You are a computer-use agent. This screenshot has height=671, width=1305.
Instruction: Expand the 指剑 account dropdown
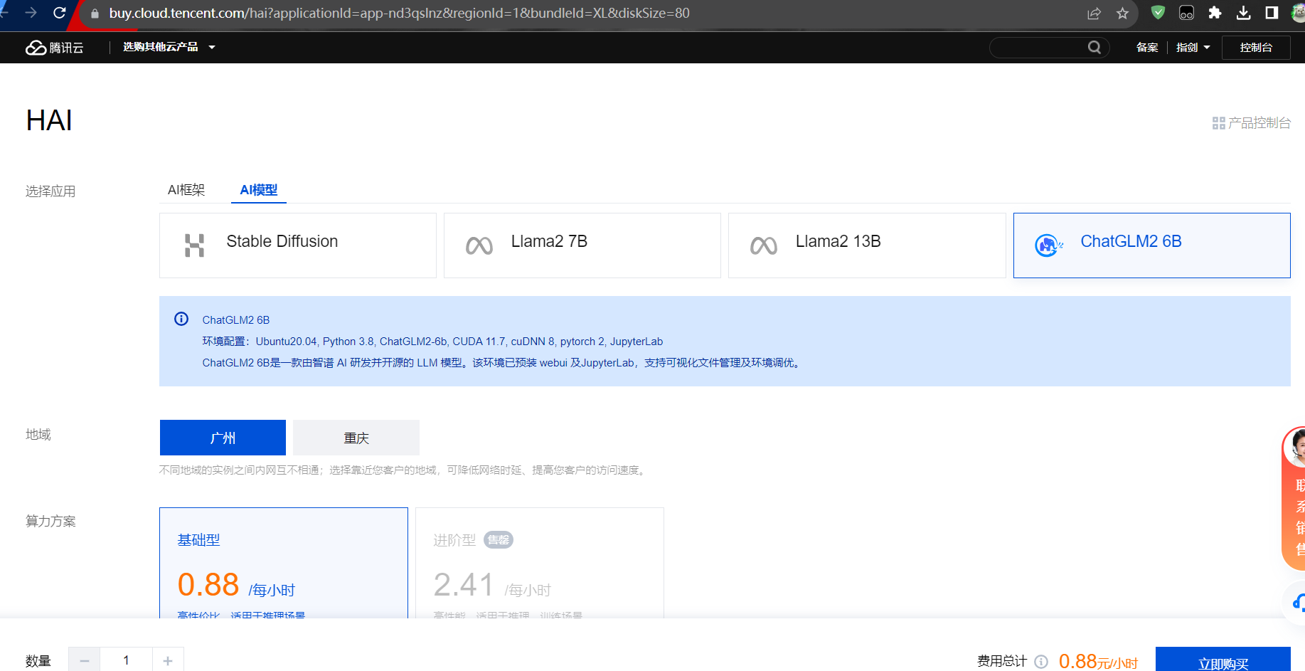coord(1193,47)
